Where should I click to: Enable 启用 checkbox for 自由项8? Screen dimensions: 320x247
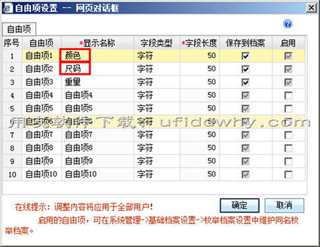coord(288,148)
